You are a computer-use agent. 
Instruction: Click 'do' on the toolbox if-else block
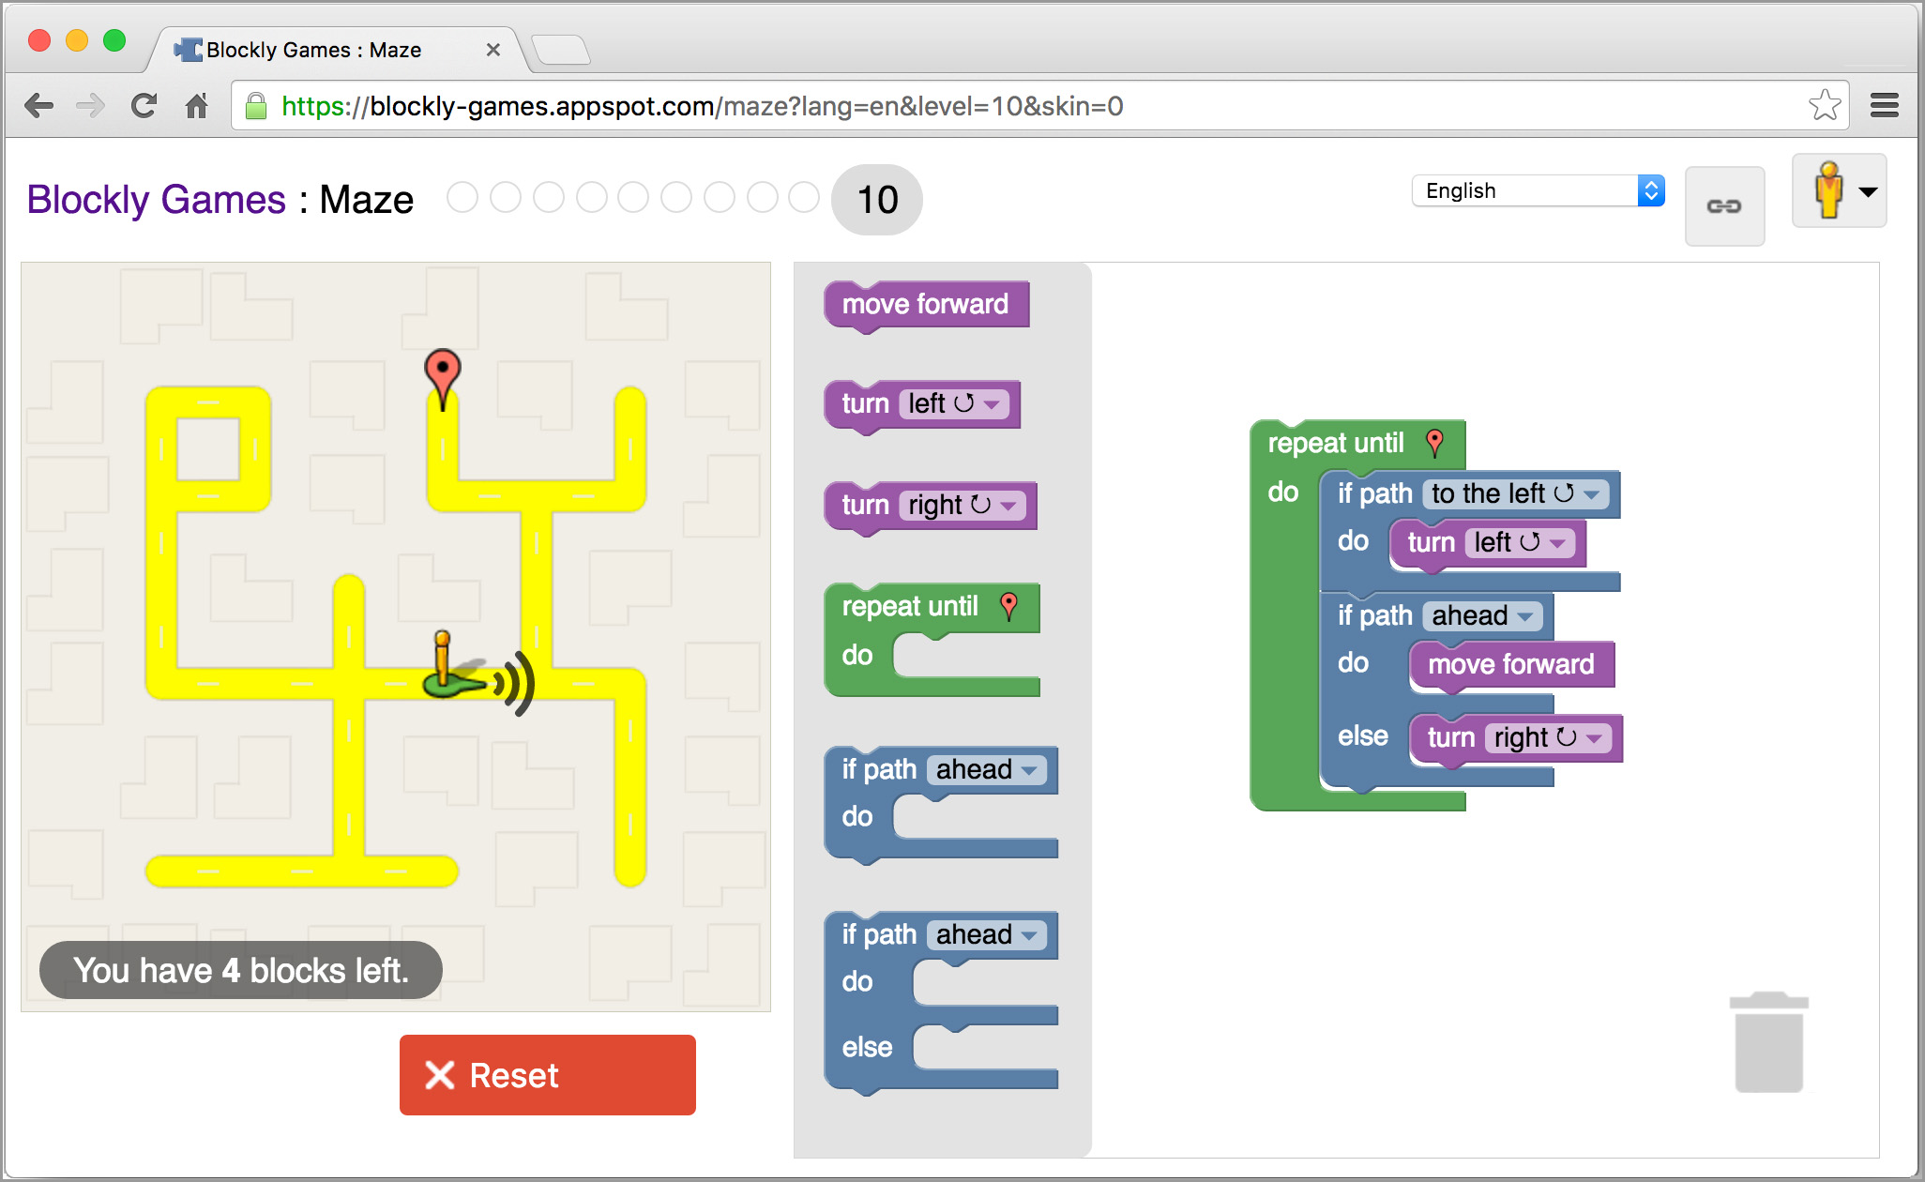pos(857,981)
